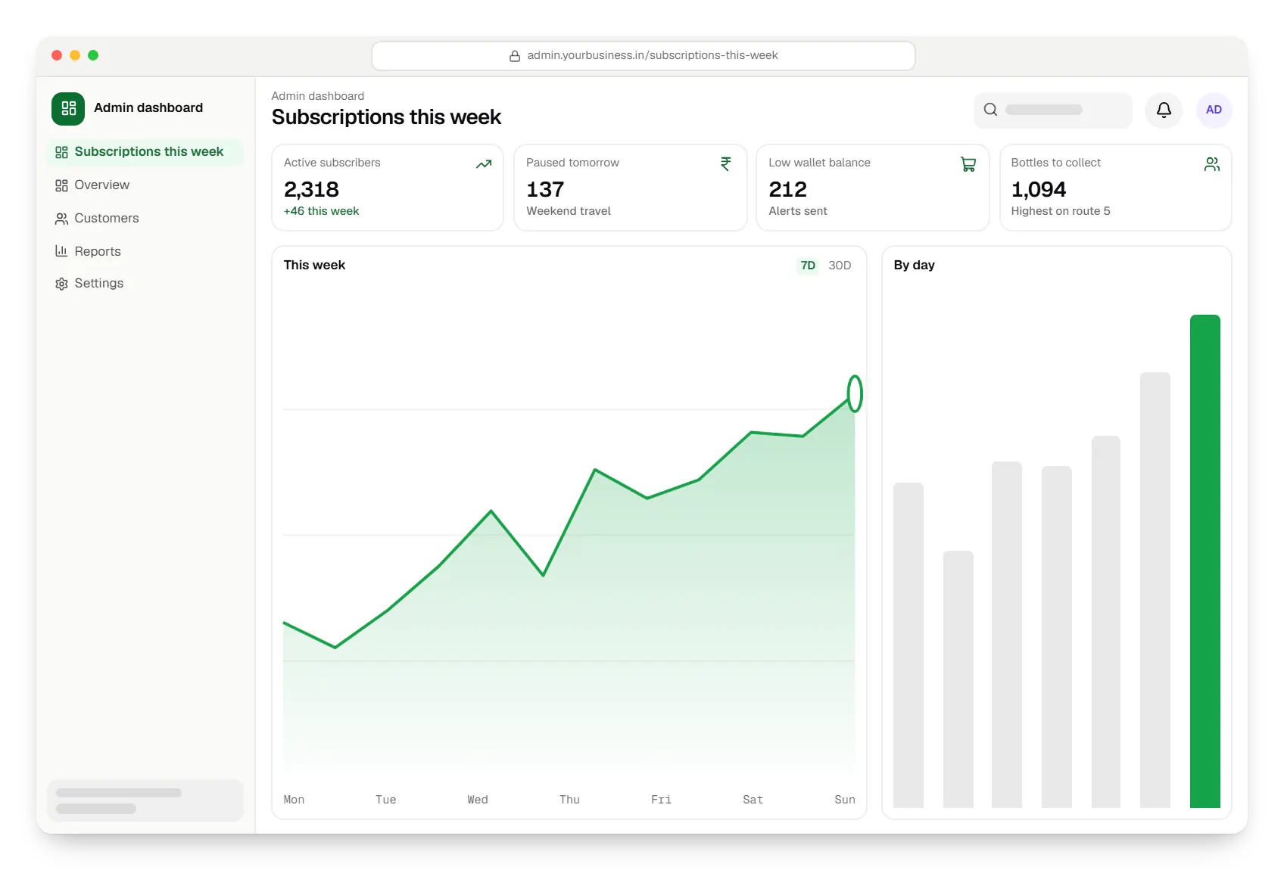Click the trend arrow icon on Active subscribers

[x=484, y=164]
